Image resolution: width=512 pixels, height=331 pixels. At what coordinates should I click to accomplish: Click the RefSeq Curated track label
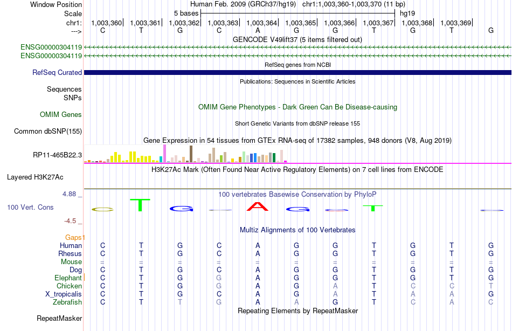coord(57,73)
